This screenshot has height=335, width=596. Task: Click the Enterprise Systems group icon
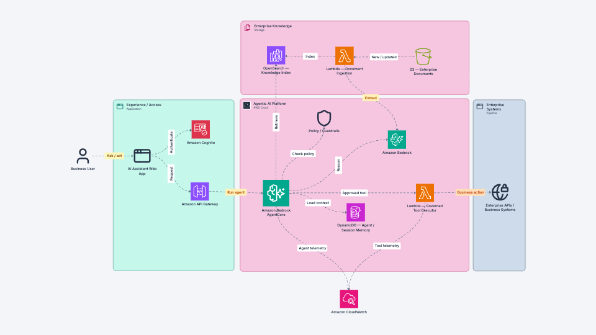coord(480,106)
